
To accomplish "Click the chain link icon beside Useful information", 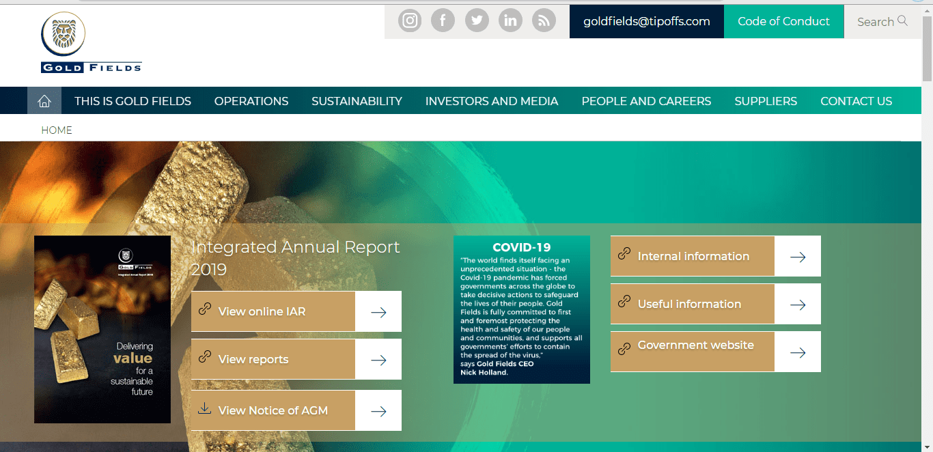I will tap(624, 301).
